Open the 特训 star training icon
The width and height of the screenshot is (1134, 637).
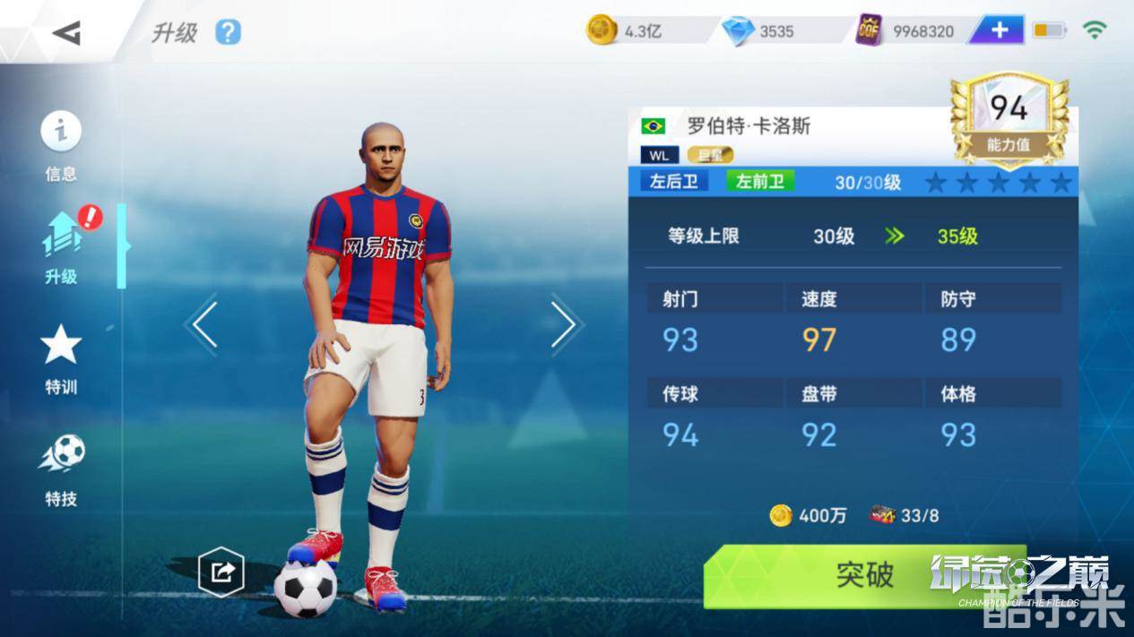61,345
